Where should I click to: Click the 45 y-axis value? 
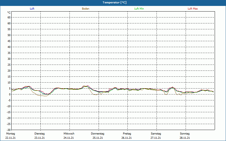click(9, 41)
